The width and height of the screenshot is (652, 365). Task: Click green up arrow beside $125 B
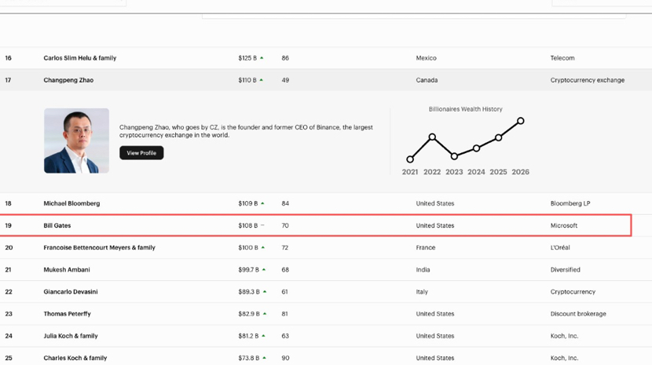262,58
